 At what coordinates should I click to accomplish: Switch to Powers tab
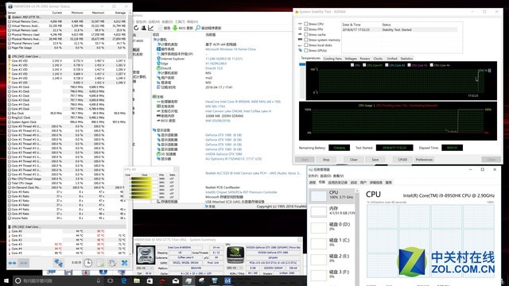point(365,59)
